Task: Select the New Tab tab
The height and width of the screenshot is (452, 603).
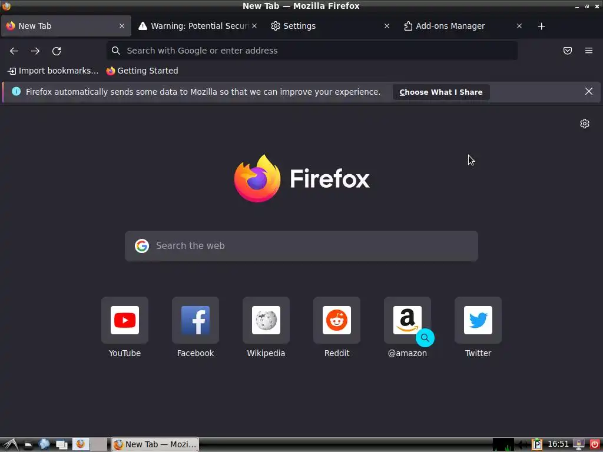Action: coord(66,26)
